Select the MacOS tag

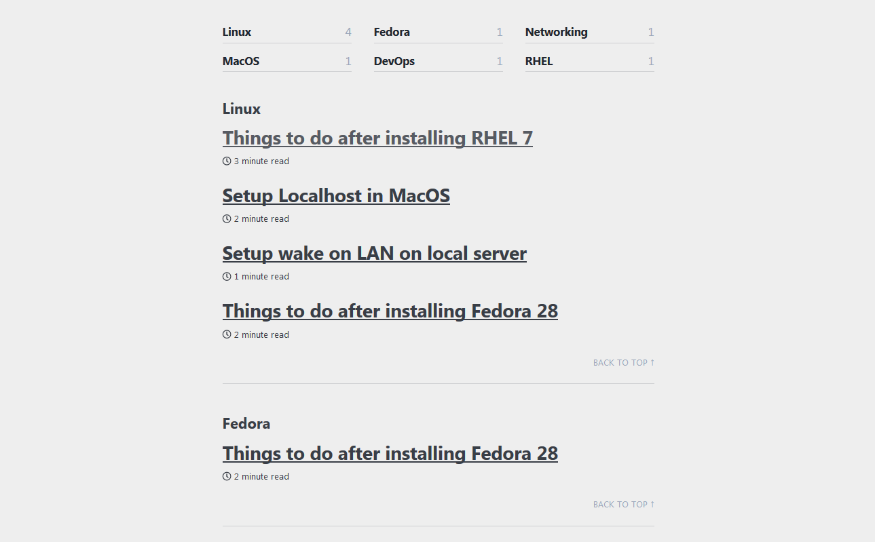pyautogui.click(x=241, y=61)
